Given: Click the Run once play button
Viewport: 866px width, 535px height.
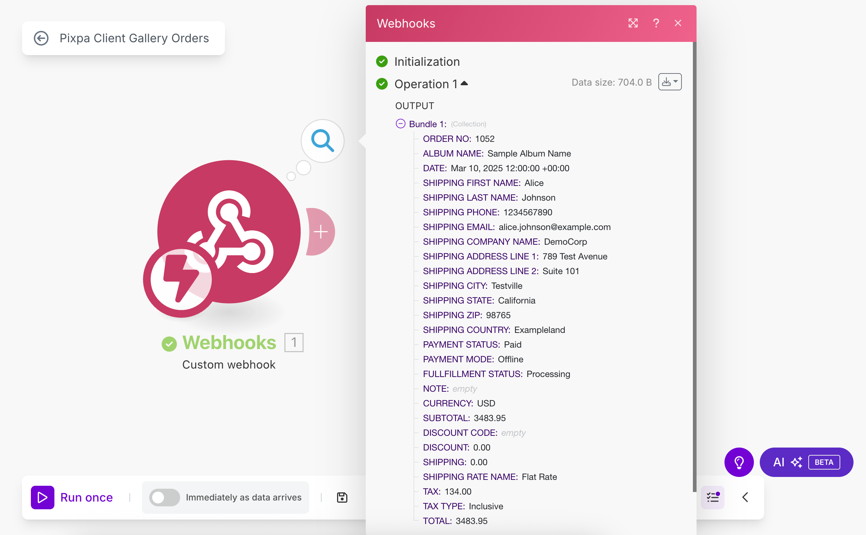Looking at the screenshot, I should (43, 498).
